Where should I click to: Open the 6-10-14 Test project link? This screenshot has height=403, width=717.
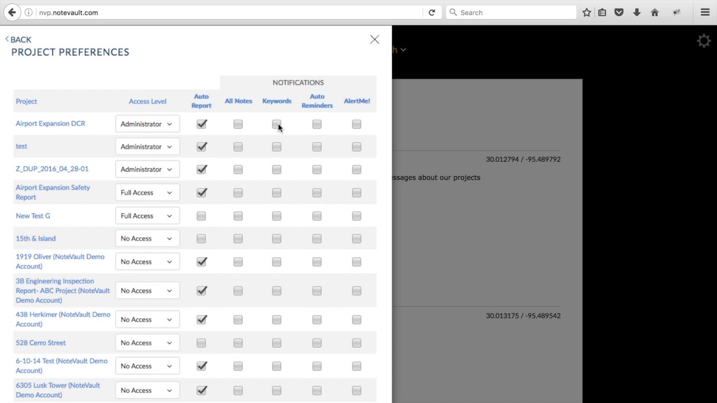(x=62, y=365)
